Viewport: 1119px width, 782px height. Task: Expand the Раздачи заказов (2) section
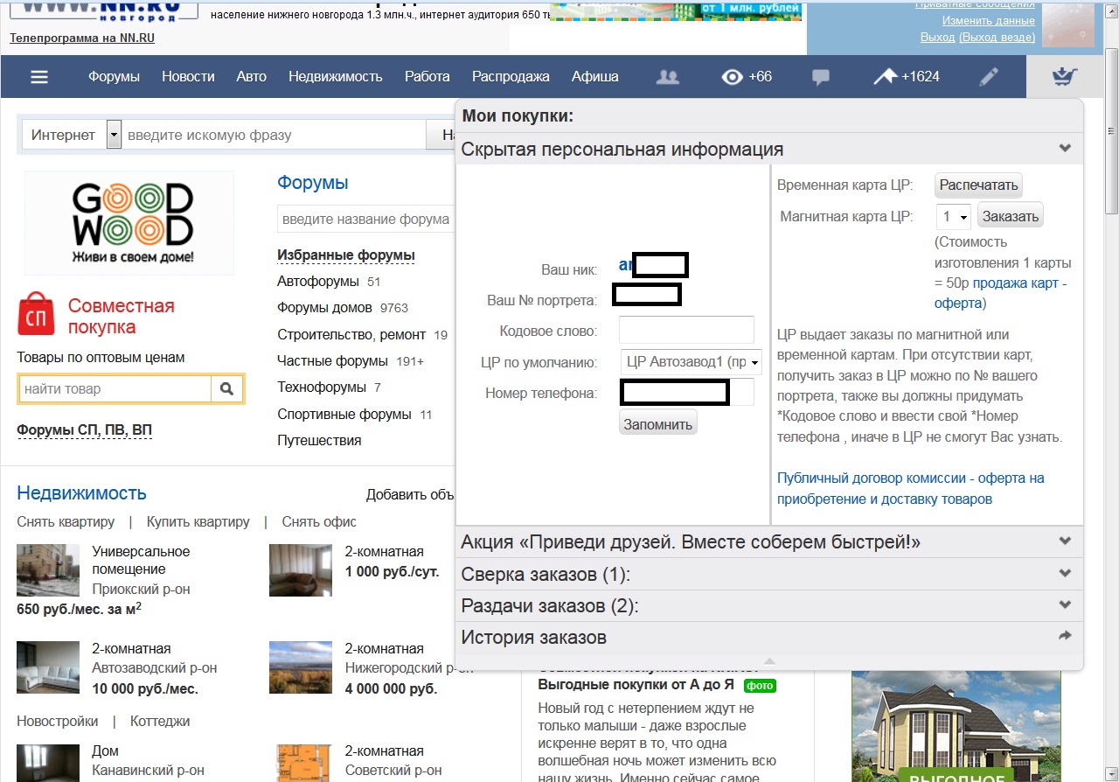[x=1064, y=605]
